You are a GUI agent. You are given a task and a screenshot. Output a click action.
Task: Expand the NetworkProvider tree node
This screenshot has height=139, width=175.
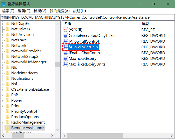(2, 51)
